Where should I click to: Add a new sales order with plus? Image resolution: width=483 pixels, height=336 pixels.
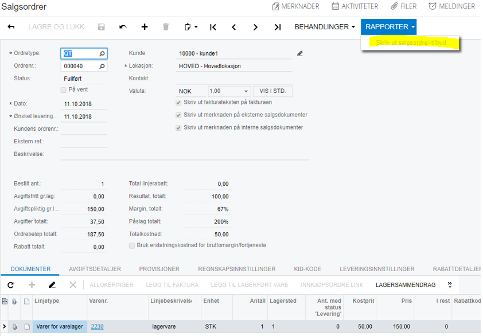click(145, 27)
